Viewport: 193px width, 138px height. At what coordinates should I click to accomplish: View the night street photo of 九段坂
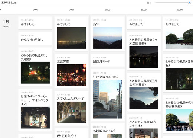click(35, 73)
